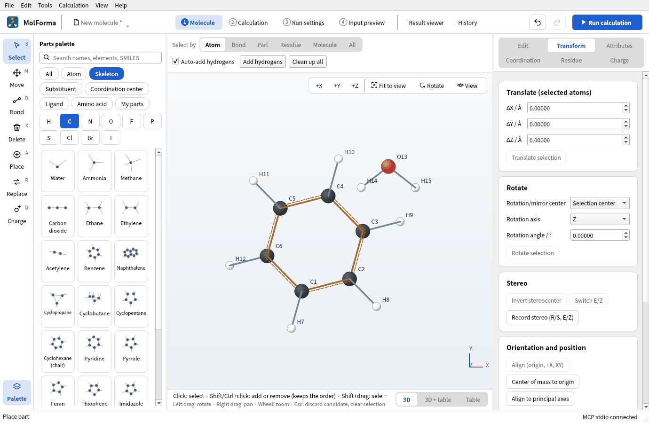649x423 pixels.
Task: Choose the Move tool
Action: coord(17,78)
